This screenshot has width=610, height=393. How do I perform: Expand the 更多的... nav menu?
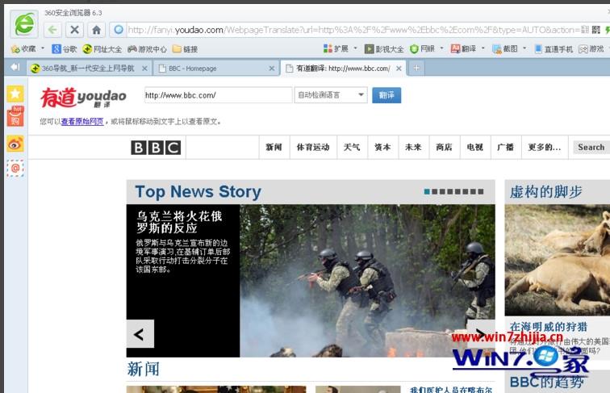tap(545, 148)
